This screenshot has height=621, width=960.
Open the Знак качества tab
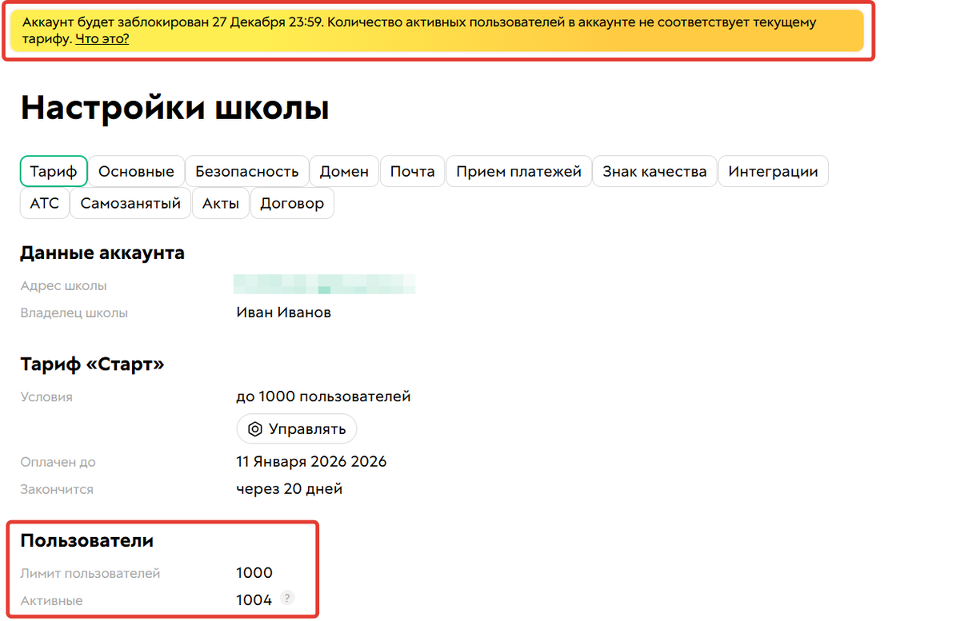pos(654,171)
